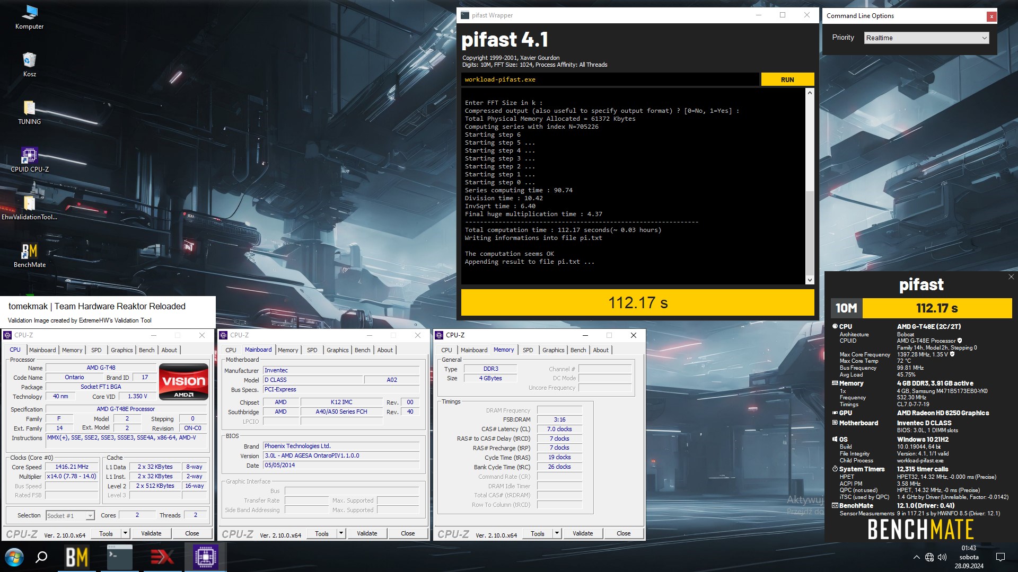Click Validate in first CPU-Z window
1018x572 pixels.
[x=151, y=533]
